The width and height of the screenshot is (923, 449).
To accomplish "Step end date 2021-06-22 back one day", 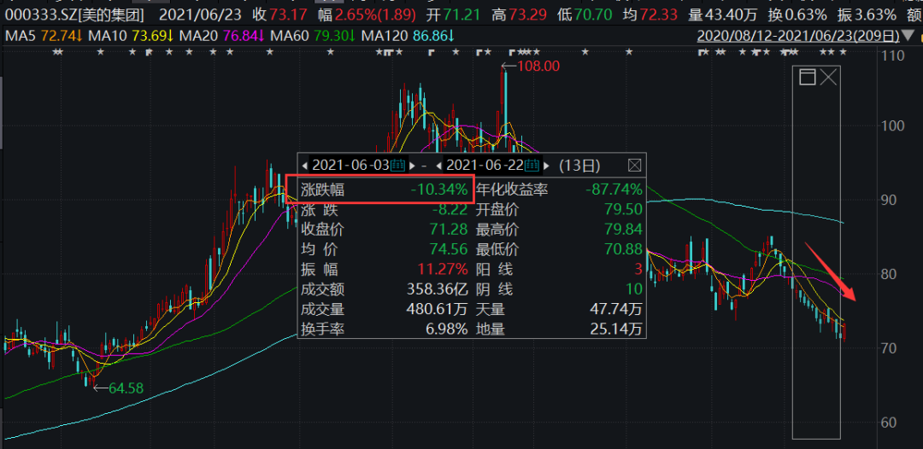I will tap(439, 165).
